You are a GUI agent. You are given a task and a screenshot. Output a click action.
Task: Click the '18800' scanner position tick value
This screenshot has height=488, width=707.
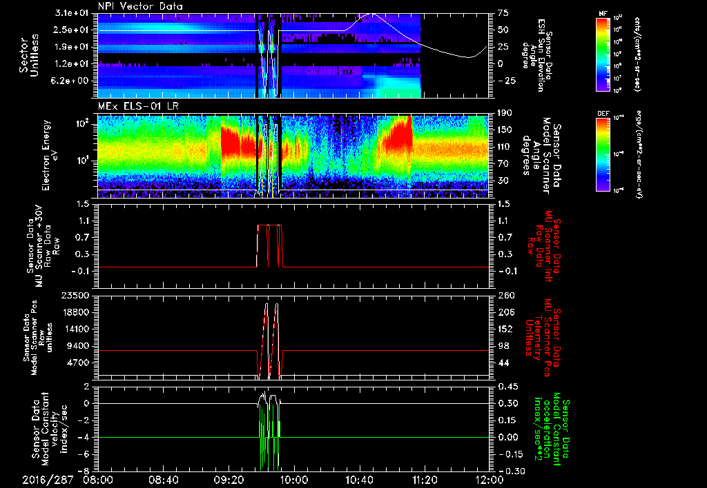coord(75,312)
